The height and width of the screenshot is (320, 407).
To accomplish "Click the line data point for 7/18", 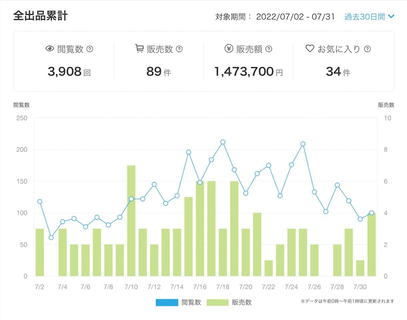I will tap(223, 142).
